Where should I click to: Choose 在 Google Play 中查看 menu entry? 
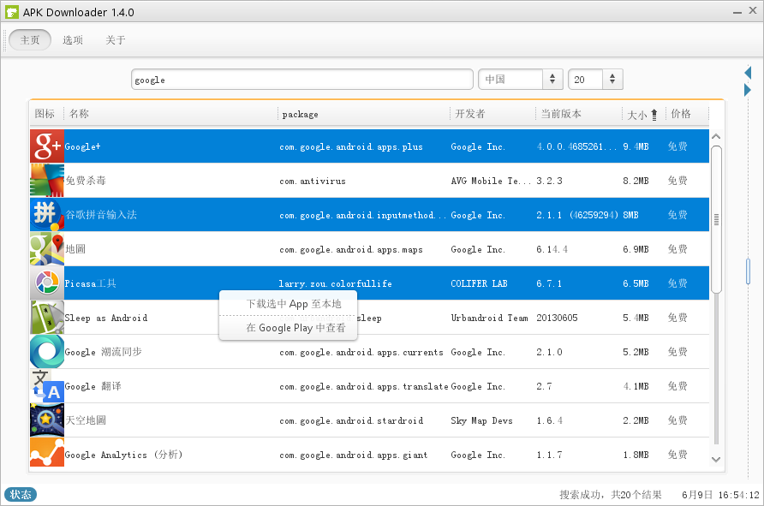[295, 328]
